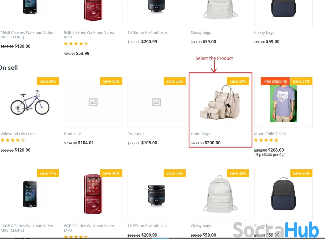
Task: Click the Moon Child T-Shirt star rating
Action: click(x=266, y=140)
